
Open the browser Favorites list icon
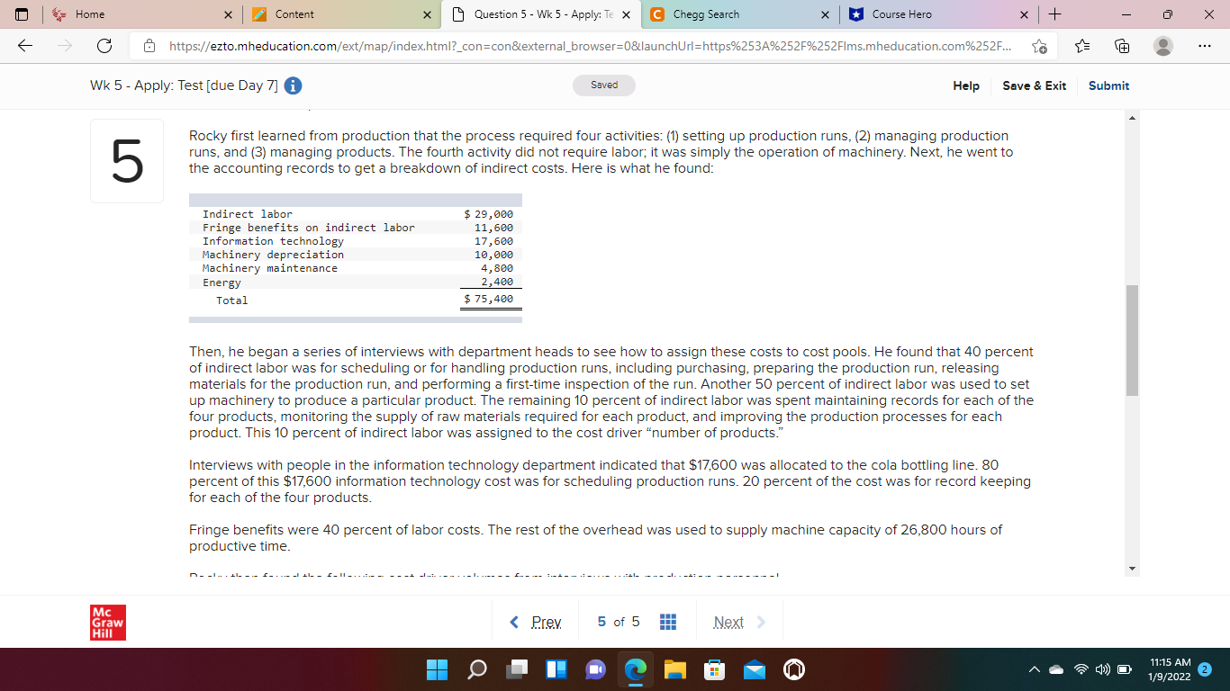point(1083,47)
